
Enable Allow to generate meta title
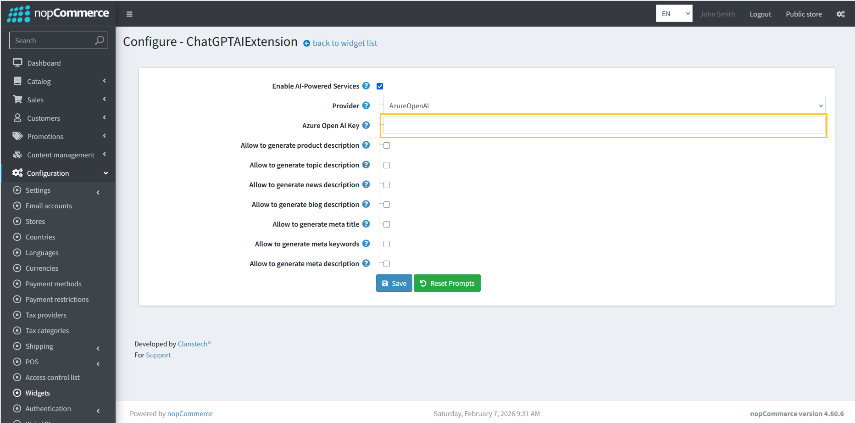386,224
